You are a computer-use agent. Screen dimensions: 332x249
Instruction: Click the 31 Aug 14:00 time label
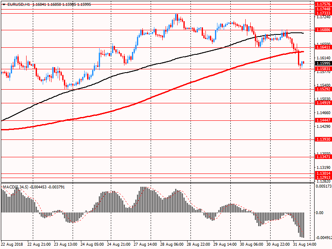coord(305,244)
